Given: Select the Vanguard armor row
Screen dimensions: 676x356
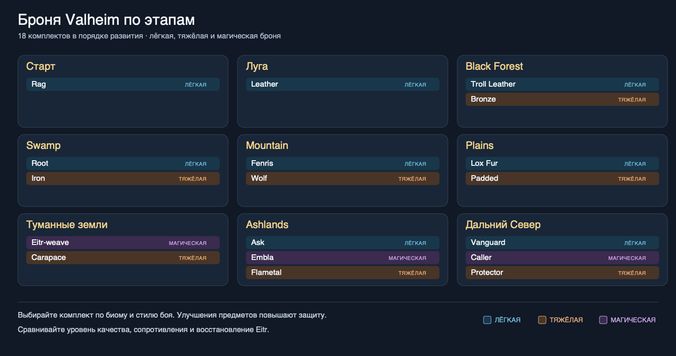Looking at the screenshot, I should (562, 243).
